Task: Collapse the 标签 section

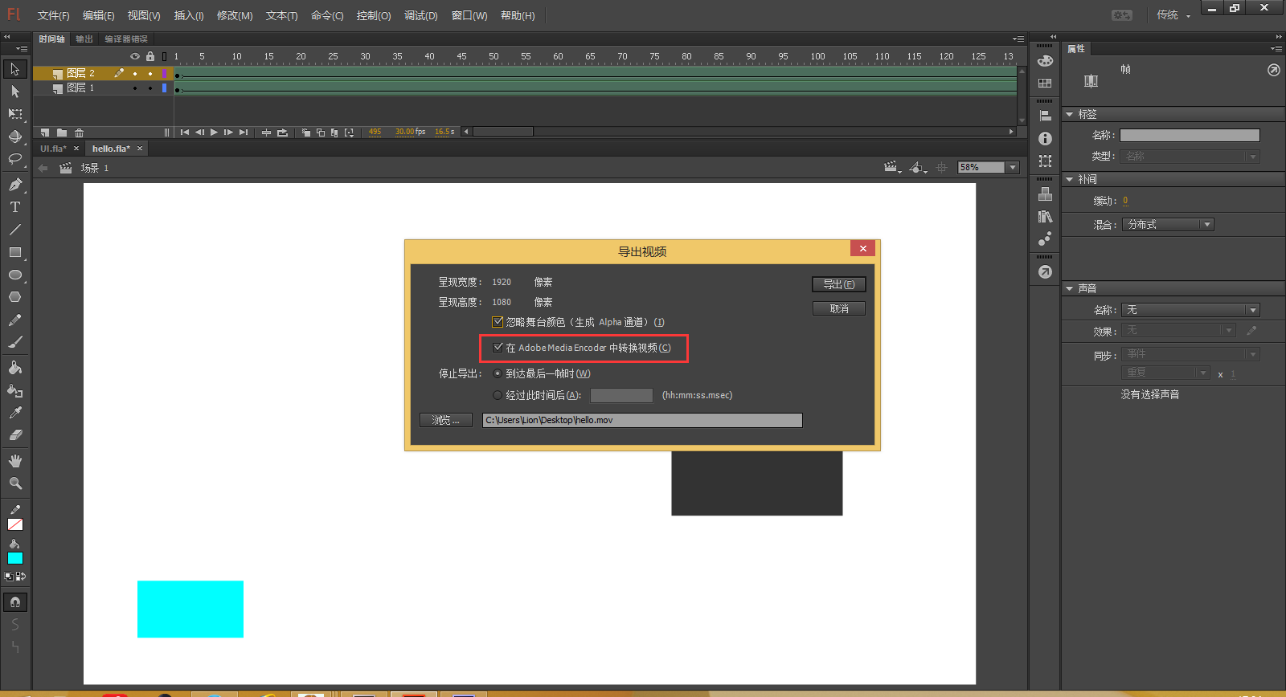Action: click(1070, 115)
